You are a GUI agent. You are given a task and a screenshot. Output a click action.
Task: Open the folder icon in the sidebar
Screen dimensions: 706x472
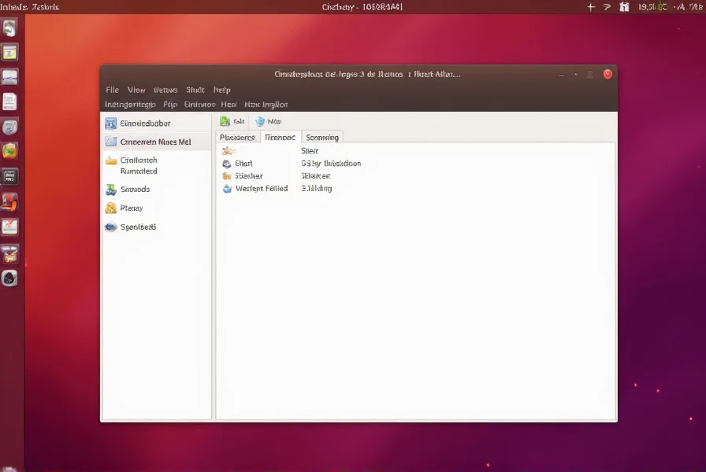pos(111,160)
